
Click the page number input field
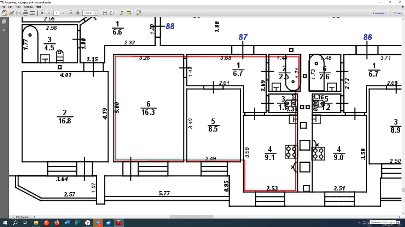[x=56, y=13]
